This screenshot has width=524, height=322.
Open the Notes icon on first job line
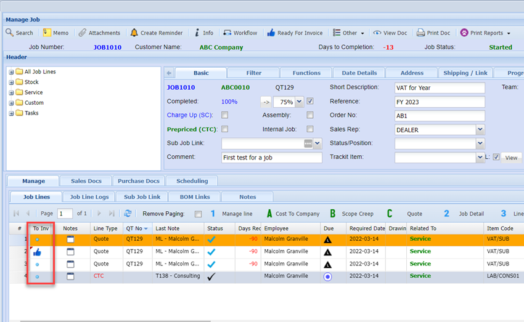[70, 239]
